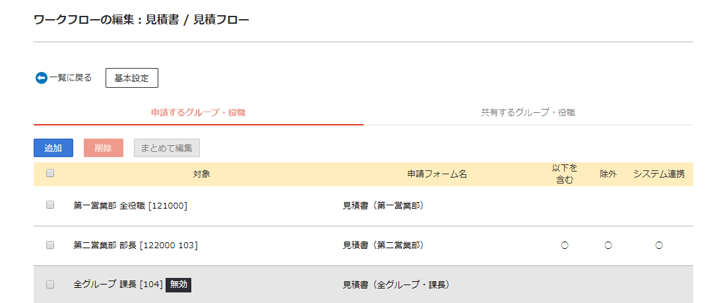Check the 第一営業部 全役職 row checkbox
The height and width of the screenshot is (303, 727).
point(50,205)
